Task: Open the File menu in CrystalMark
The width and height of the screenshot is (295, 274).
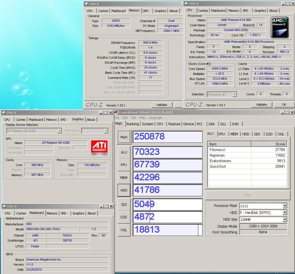Action: pos(117,118)
